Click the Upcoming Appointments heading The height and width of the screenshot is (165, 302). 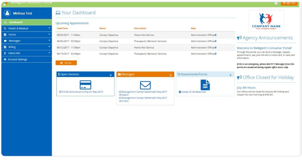72,23
